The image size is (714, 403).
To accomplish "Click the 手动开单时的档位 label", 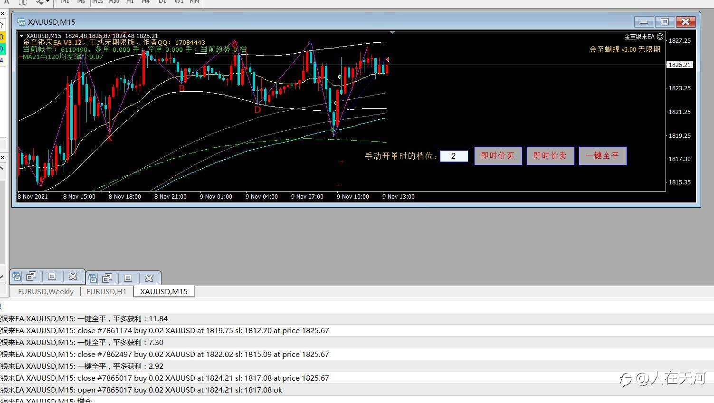I will coord(401,156).
